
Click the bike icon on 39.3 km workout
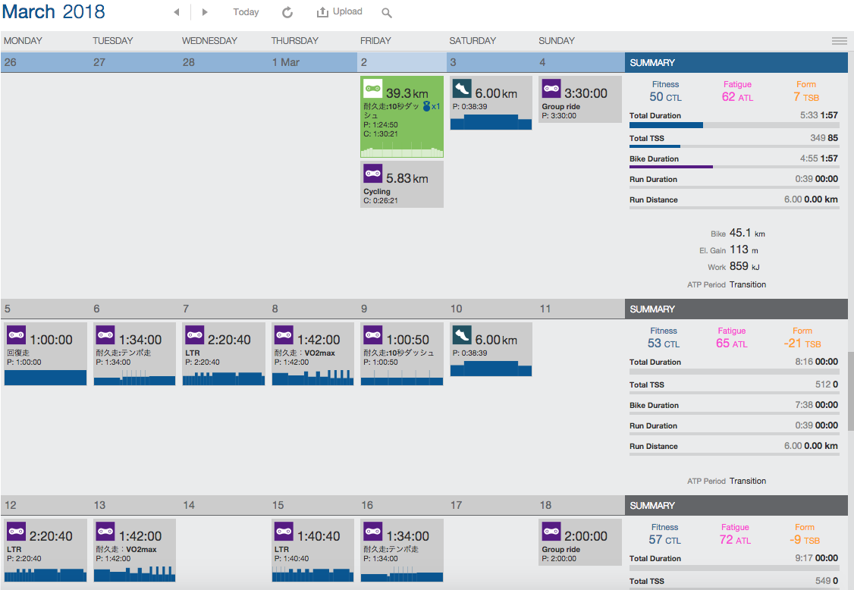point(372,88)
